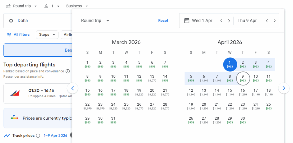Move return date forward one day
The height and width of the screenshot is (143, 293).
pos(274,21)
